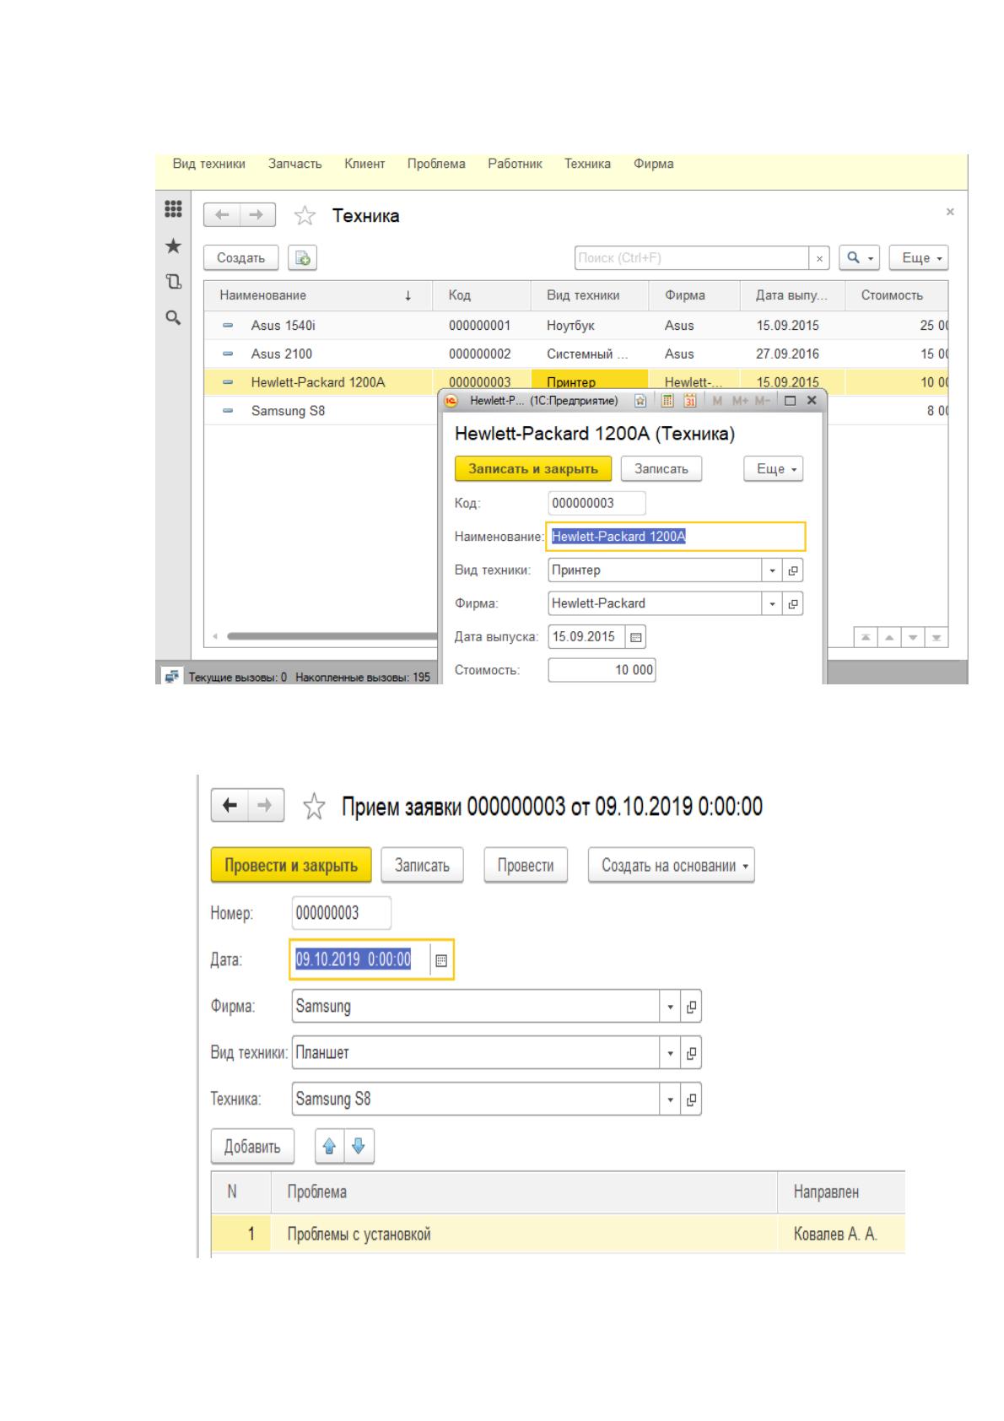Open calendar picker for Дата выпуска
Image resolution: width=1004 pixels, height=1421 pixels.
coord(636,638)
